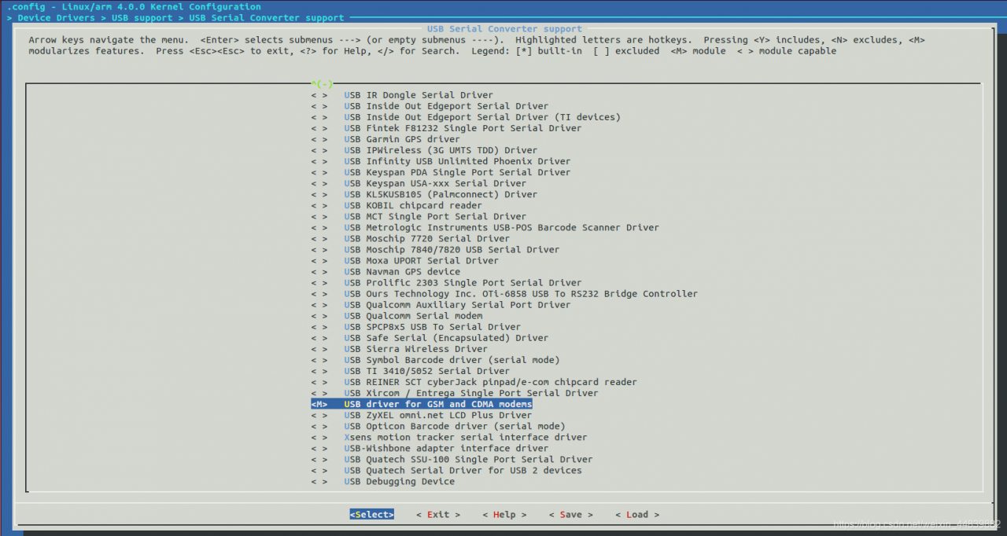Select USB Navman GPS device

click(x=402, y=272)
